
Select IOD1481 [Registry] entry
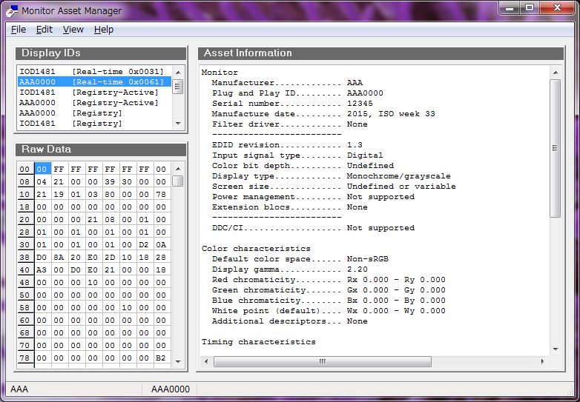pos(94,124)
